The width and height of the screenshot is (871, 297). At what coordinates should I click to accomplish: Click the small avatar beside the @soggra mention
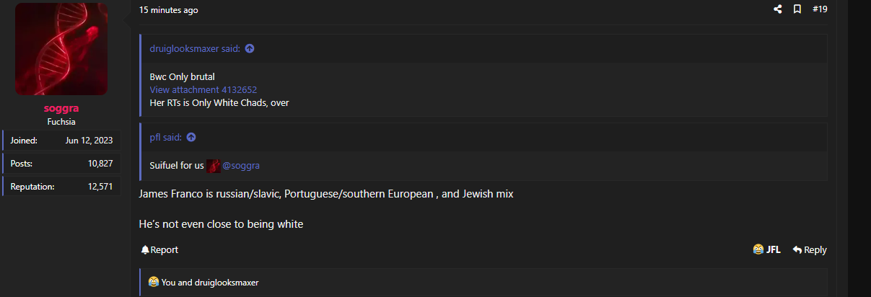click(214, 166)
